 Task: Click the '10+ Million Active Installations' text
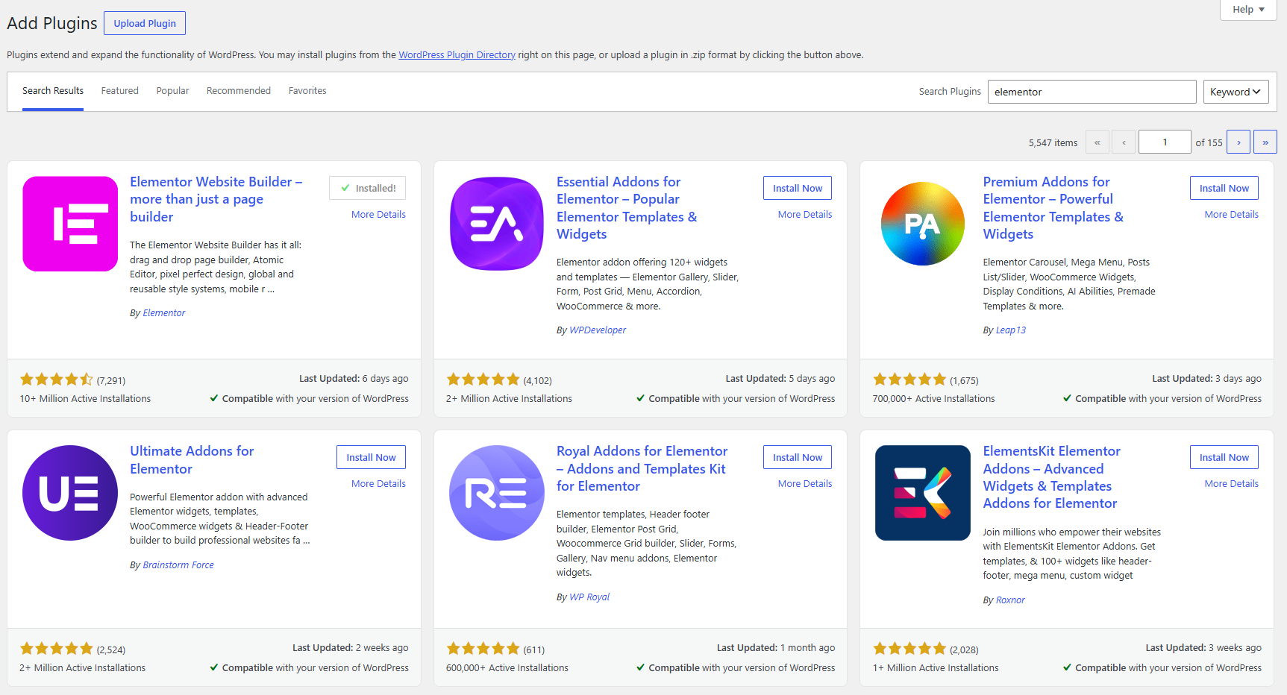coord(85,399)
